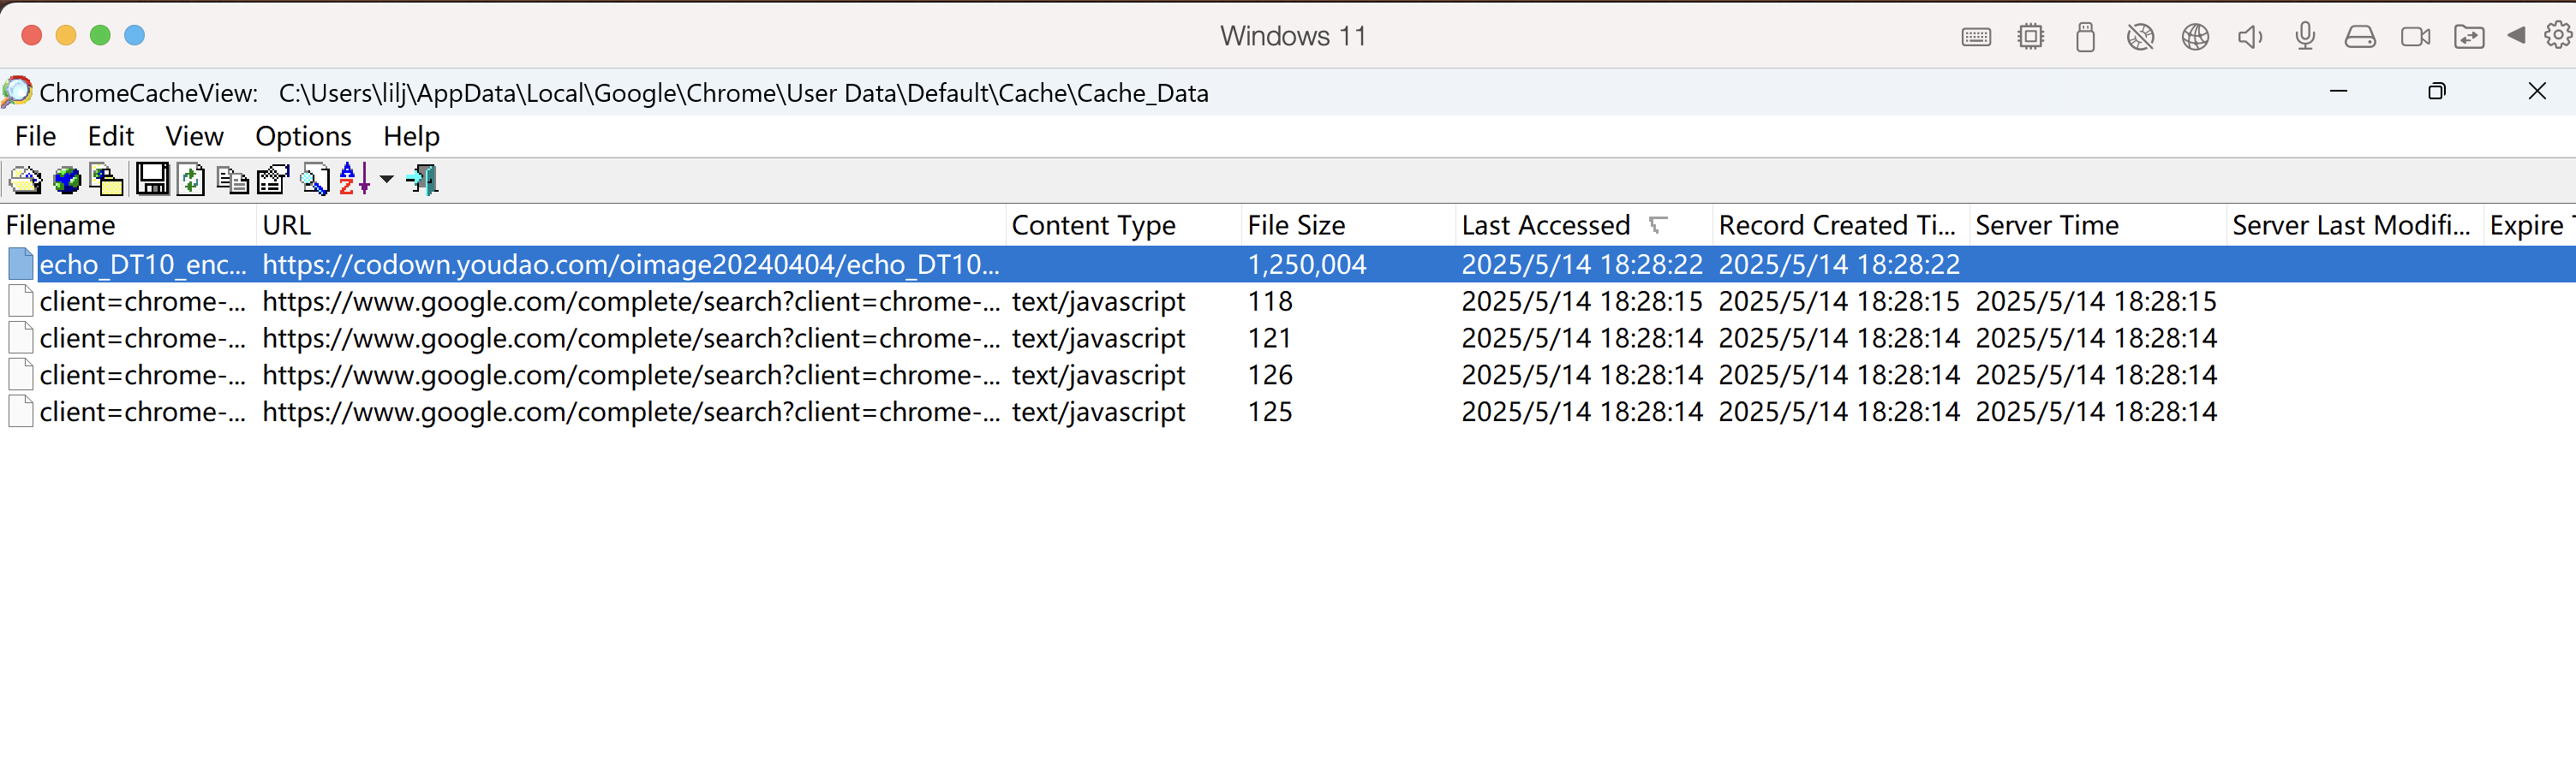Click the speaker sound icon in VM toolbar
Viewport: 2576px width, 784px height.
pyautogui.click(x=2250, y=37)
